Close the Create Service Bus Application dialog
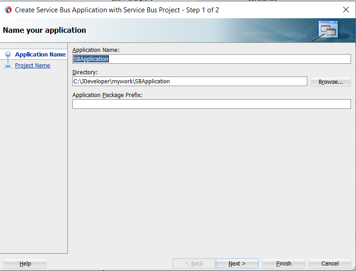The height and width of the screenshot is (271, 356). click(x=346, y=10)
